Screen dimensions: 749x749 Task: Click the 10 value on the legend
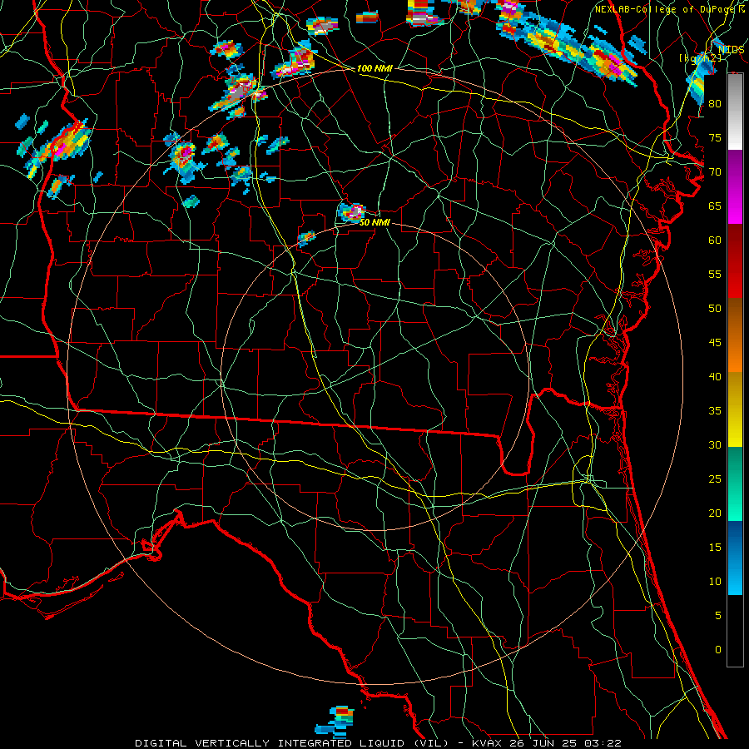pos(715,582)
